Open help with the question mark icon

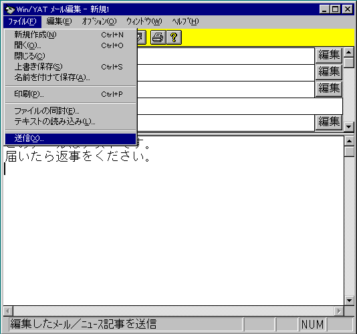[x=174, y=37]
